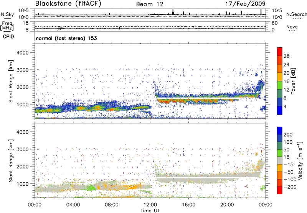Click '4000' tick on power panel range axis
This screenshot has height=213, width=307.
pyautogui.click(x=23, y=53)
